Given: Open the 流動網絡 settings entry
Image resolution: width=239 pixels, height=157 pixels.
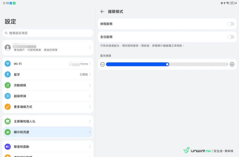Looking at the screenshot, I should tap(48, 85).
